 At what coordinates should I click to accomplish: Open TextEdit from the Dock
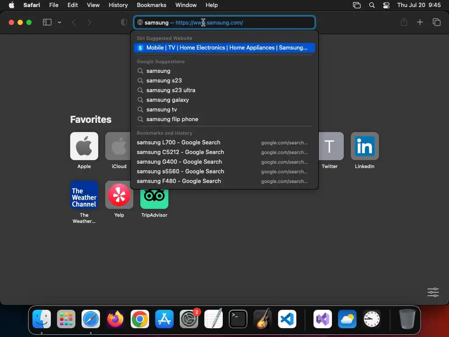click(x=214, y=319)
